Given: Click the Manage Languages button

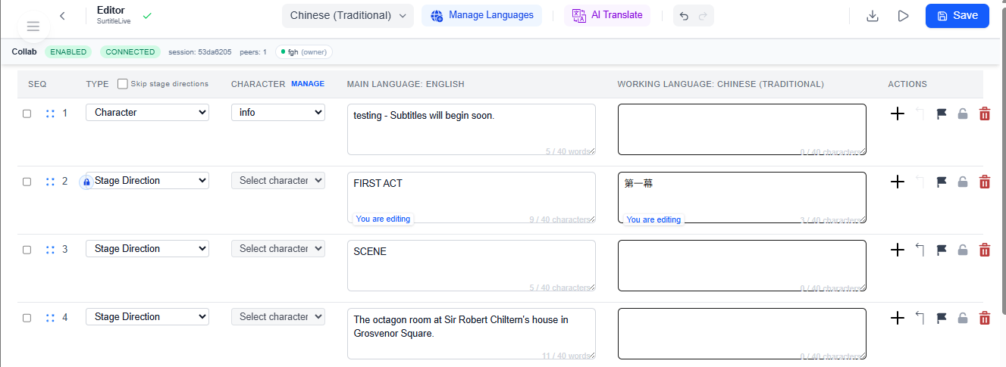Looking at the screenshot, I should (x=482, y=15).
